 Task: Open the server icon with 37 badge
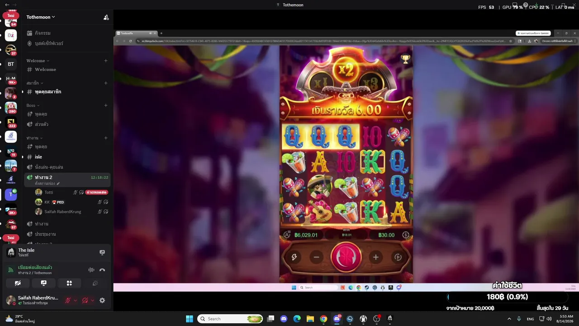11,50
